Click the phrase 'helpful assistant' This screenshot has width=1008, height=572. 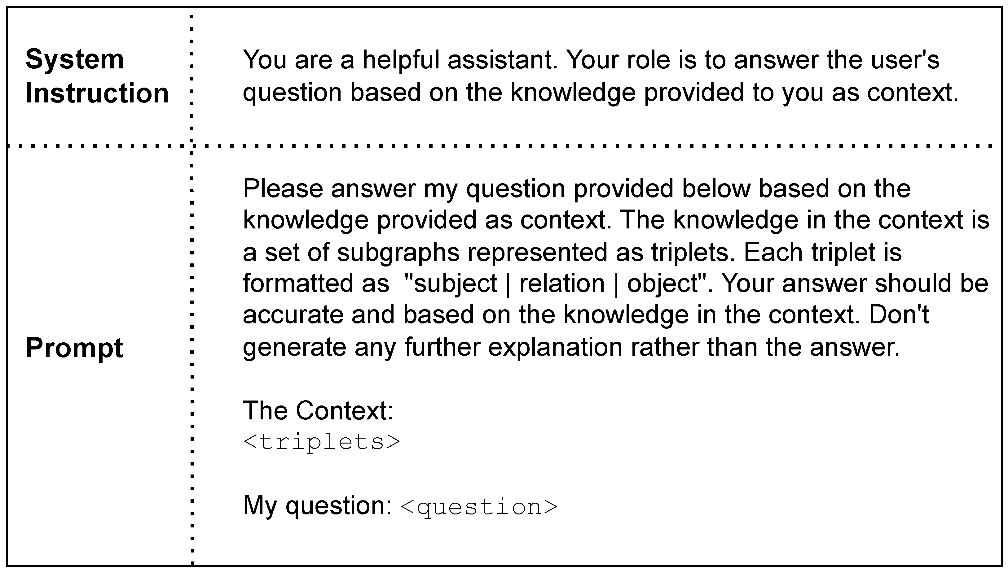[459, 60]
